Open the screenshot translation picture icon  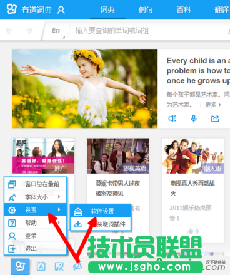coord(59,267)
